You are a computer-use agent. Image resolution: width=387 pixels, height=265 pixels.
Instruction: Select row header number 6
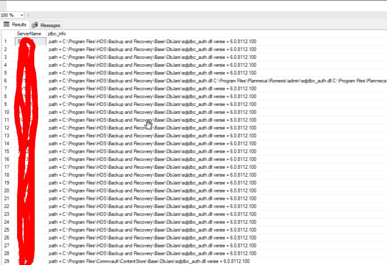coord(8,80)
